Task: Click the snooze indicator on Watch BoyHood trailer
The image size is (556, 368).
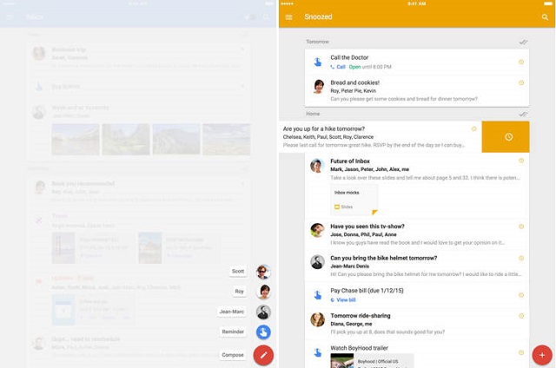Action: coord(521,352)
